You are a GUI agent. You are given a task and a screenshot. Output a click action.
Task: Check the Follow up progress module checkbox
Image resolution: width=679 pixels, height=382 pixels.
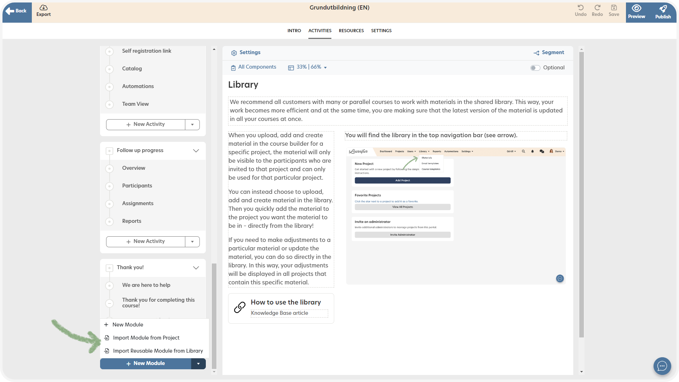click(x=110, y=151)
